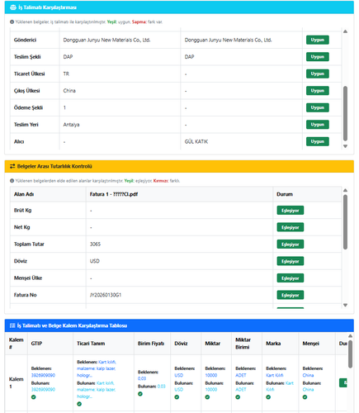Image resolution: width=359 pixels, height=413 pixels.
Task: Click the Uygun badge in Ticaret Ülkesi row
Action: [x=318, y=74]
